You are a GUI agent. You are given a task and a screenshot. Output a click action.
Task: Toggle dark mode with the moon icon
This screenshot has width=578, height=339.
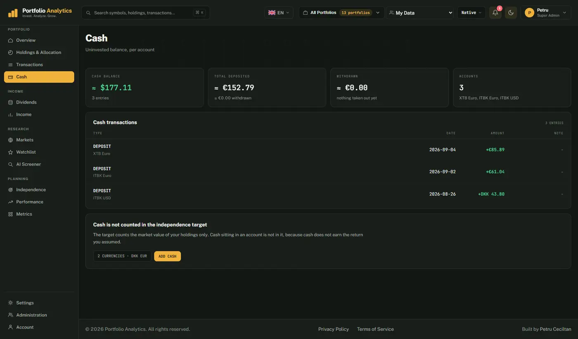click(511, 13)
